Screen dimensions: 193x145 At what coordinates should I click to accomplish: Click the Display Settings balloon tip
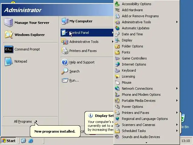pos(99,123)
